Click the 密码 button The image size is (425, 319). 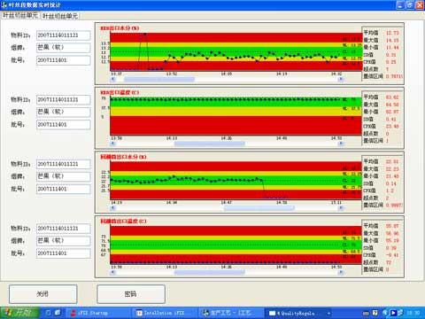(x=131, y=294)
